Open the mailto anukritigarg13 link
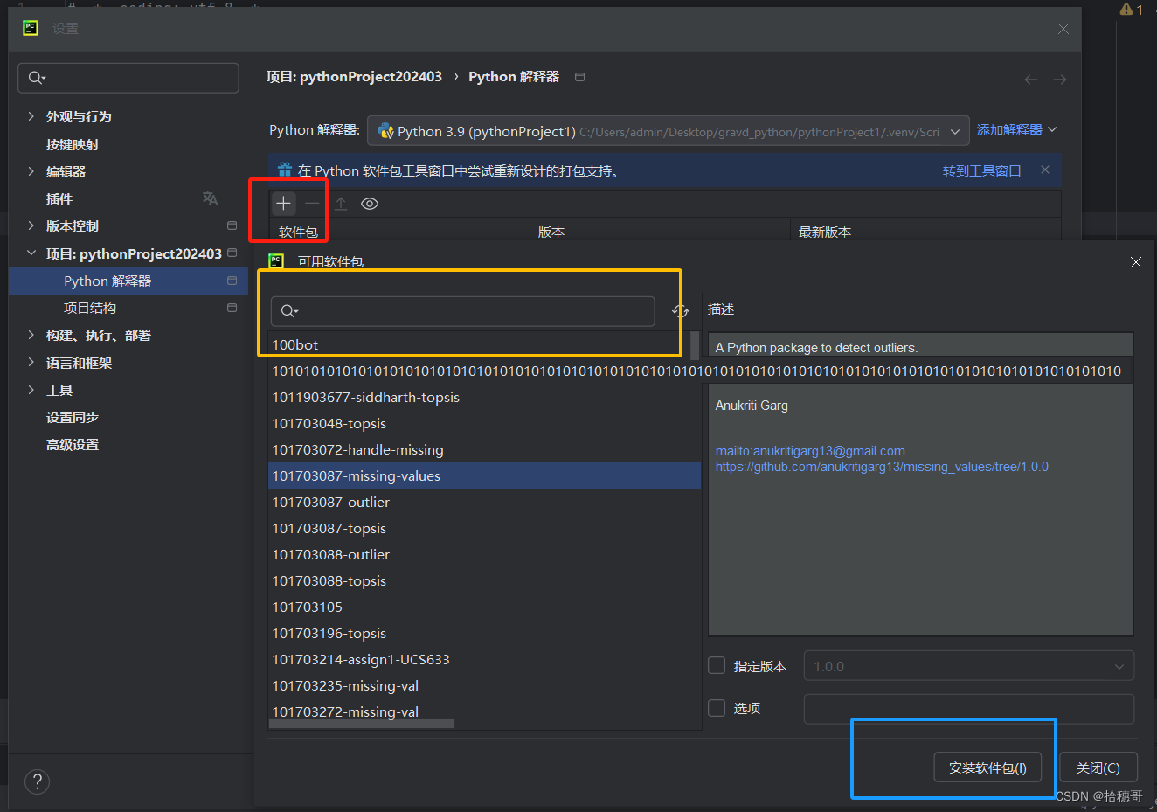Viewport: 1157px width, 812px height. 810,451
